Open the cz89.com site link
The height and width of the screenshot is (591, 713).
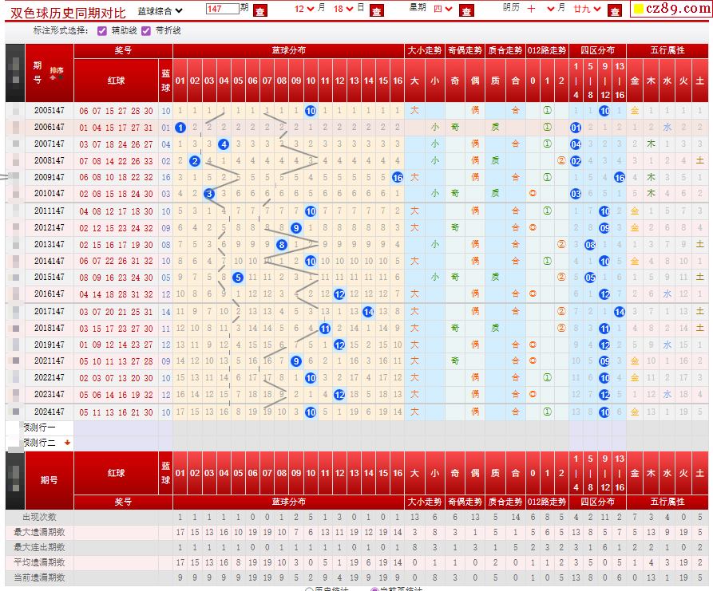(672, 8)
